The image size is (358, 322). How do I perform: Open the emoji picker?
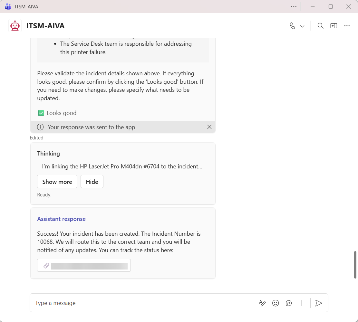[276, 303]
